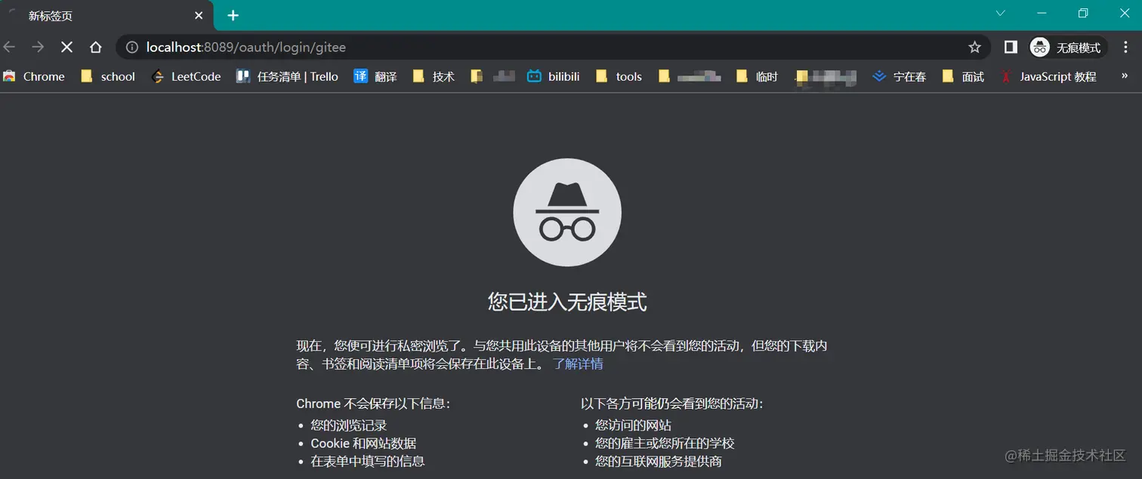The height and width of the screenshot is (479, 1142).
Task: Open Chrome's three-dot menu
Action: pyautogui.click(x=1126, y=47)
